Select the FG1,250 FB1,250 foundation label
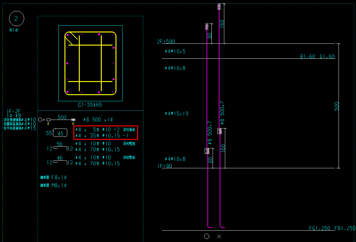The height and width of the screenshot is (242, 356). pos(332,228)
